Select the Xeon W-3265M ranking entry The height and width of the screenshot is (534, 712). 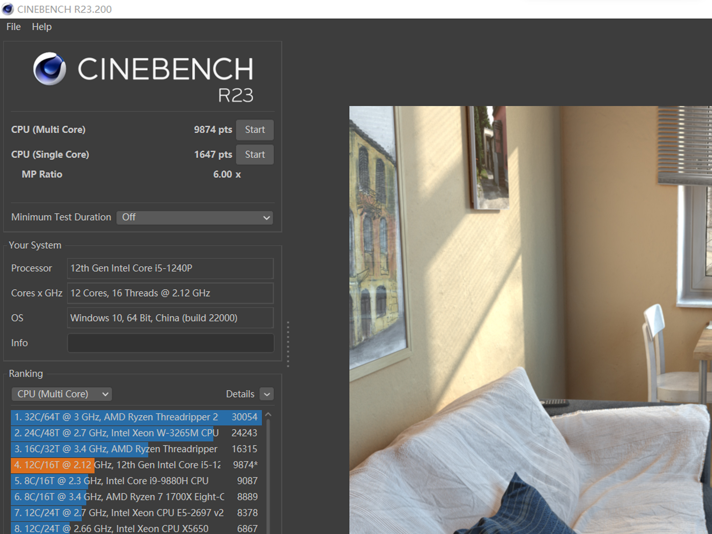136,433
